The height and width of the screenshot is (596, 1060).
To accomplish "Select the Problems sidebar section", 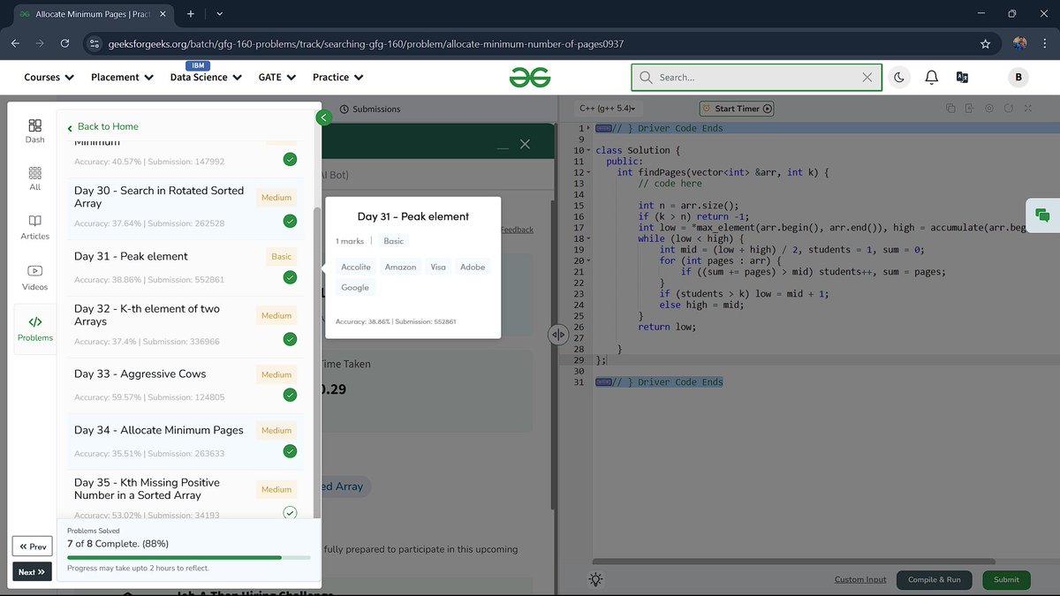I will 34,328.
